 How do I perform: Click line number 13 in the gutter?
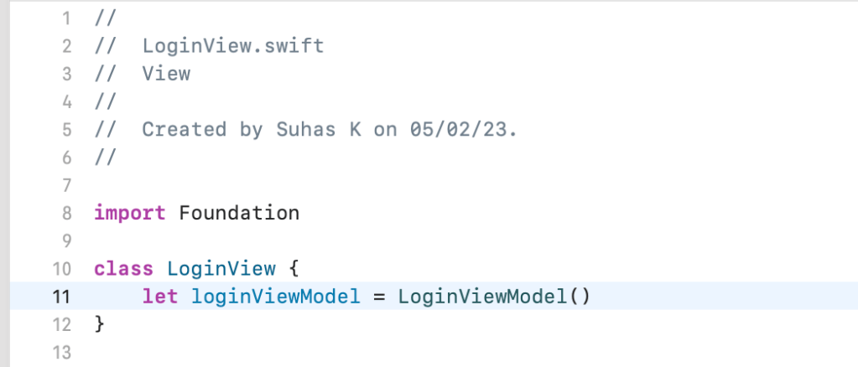(62, 353)
